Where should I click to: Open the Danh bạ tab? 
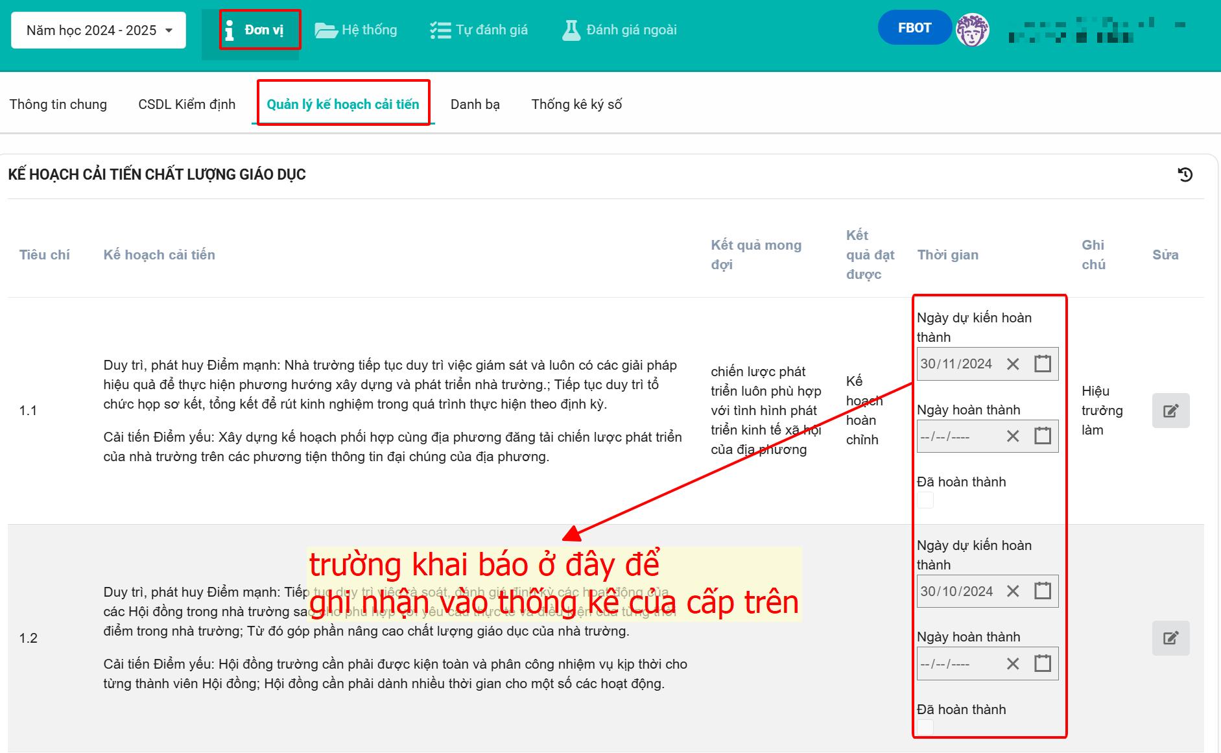[x=475, y=104]
